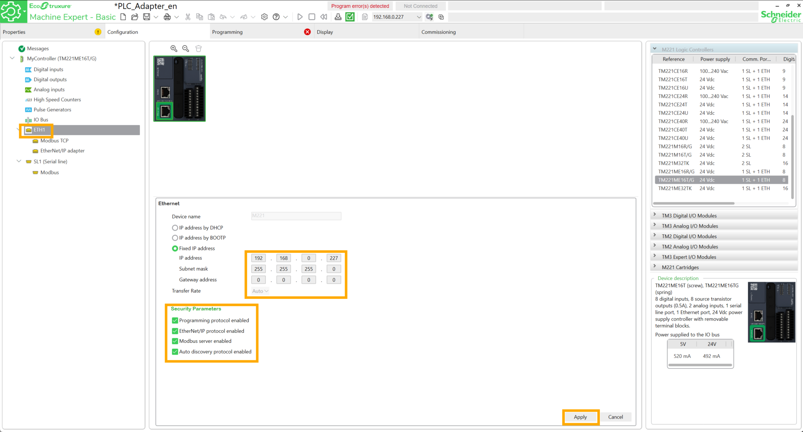
Task: Uncheck Modbus server enabled
Action: point(175,341)
